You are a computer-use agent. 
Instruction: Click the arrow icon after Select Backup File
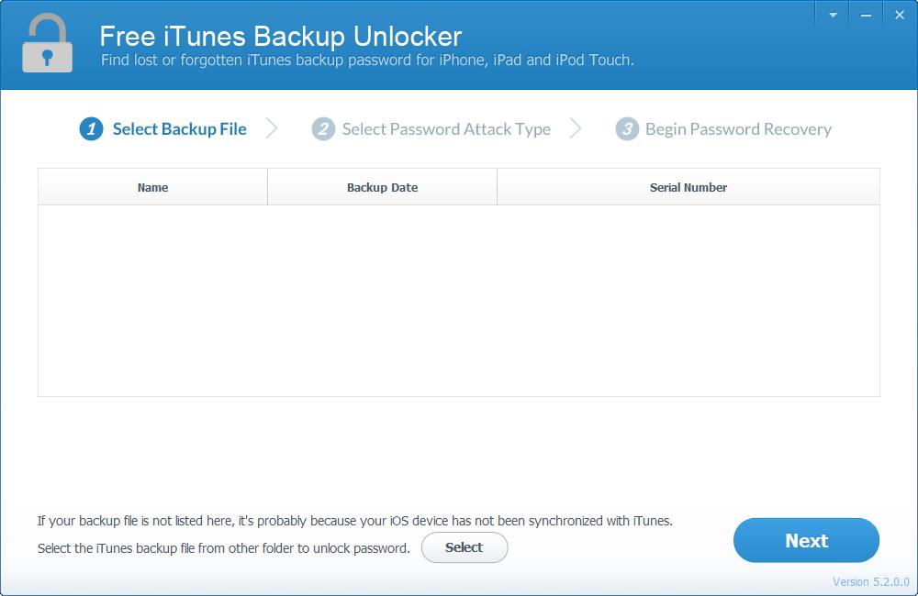(x=271, y=128)
